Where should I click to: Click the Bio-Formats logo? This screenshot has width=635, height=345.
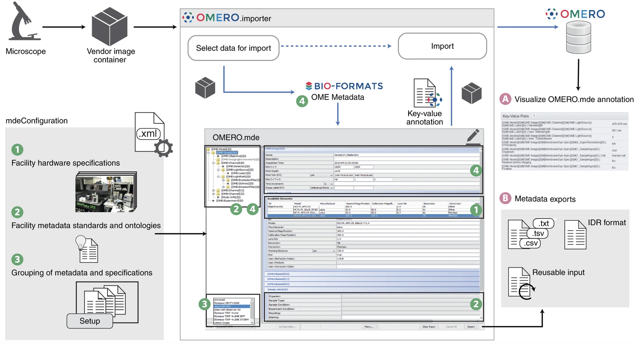pos(344,86)
